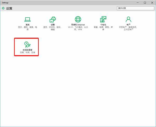The image size is (156, 127).
Task: Minimize the Settings window
Action: [x=138, y=3]
